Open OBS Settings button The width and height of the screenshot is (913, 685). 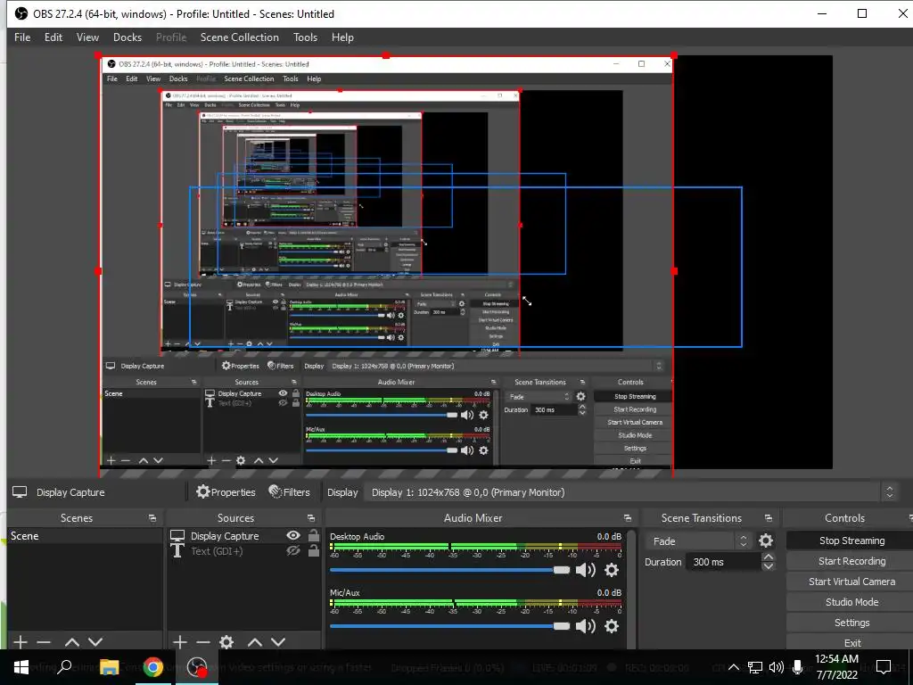(851, 622)
